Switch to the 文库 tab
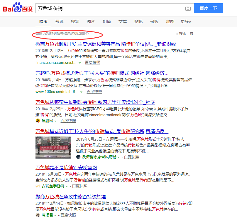The height and width of the screenshot is (223, 237). click(x=123, y=21)
